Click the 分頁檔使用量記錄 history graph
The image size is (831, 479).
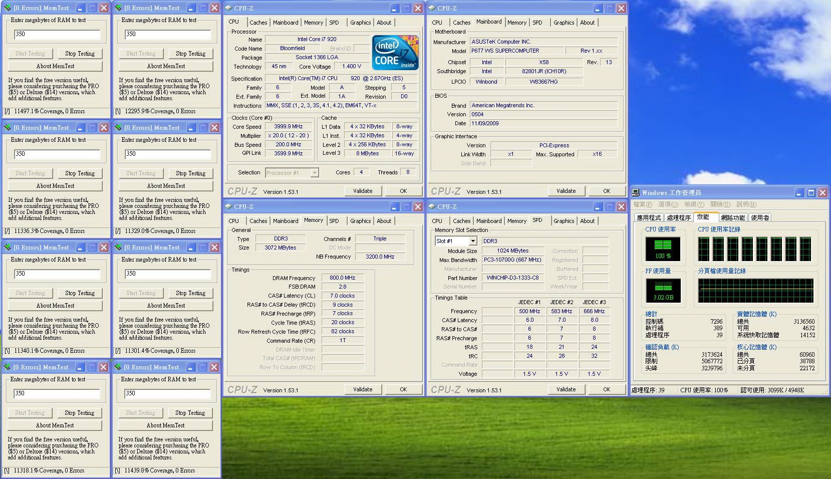tap(755, 291)
